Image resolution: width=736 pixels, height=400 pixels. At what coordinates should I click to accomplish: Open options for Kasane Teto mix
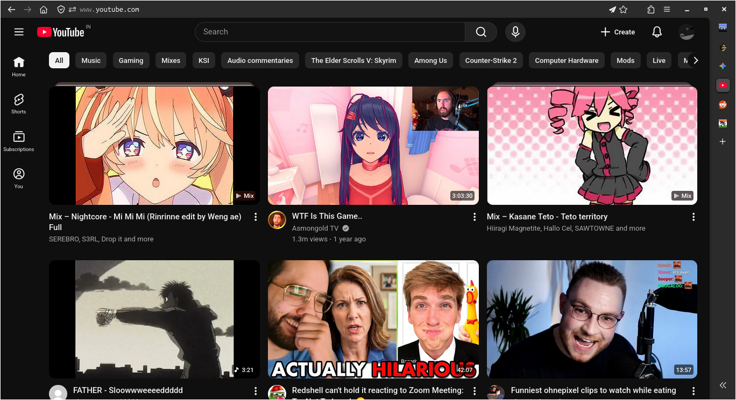(693, 217)
